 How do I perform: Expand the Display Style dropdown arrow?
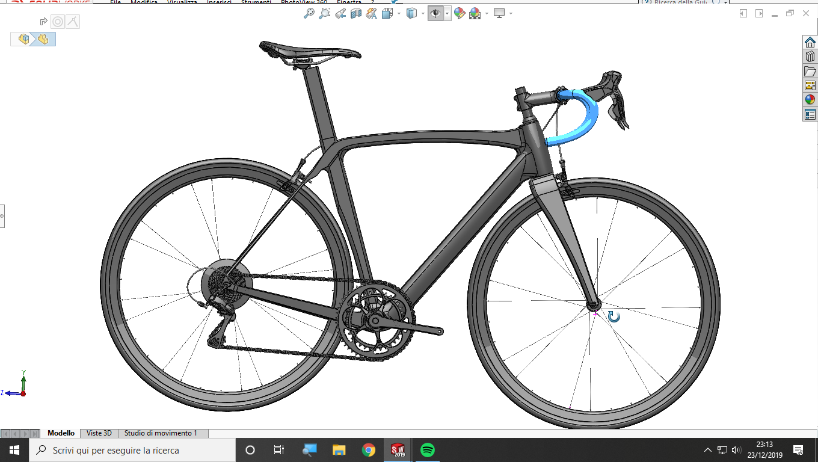[423, 14]
